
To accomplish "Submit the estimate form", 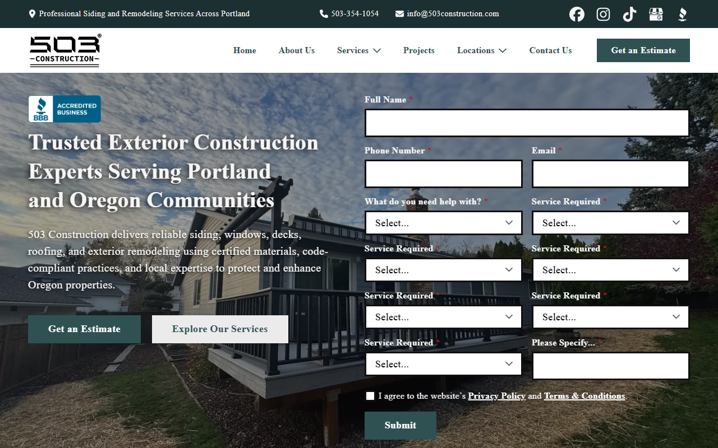I will click(401, 426).
